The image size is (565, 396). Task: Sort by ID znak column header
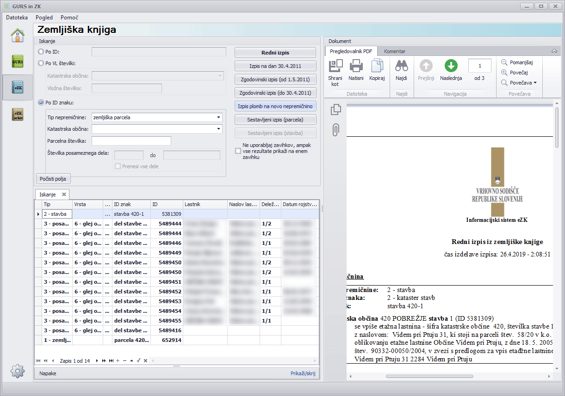(131, 204)
